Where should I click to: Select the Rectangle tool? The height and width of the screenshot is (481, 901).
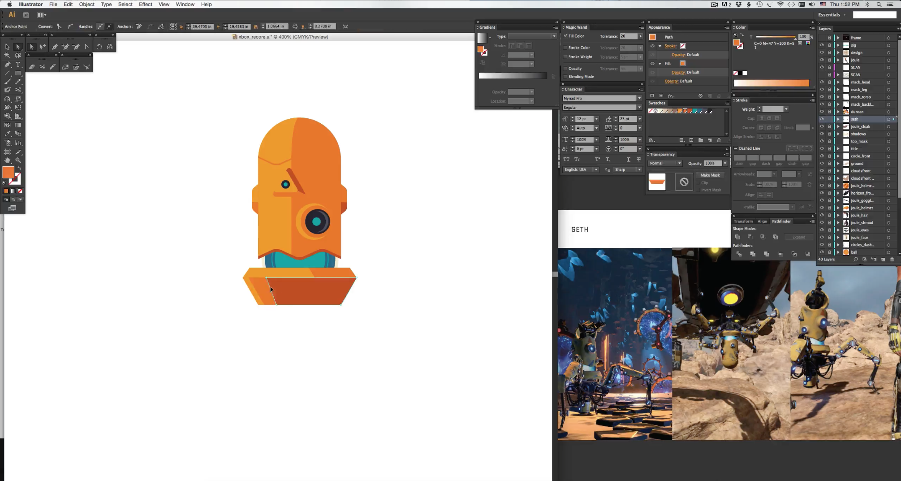click(18, 73)
